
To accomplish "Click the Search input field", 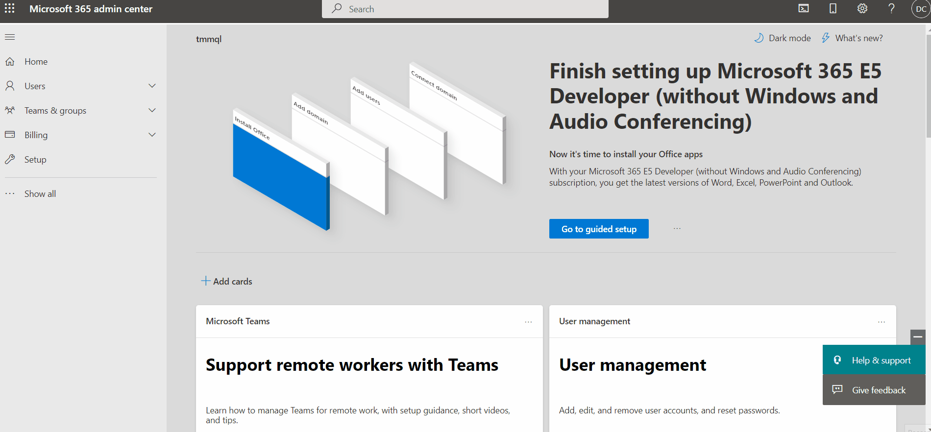I will click(465, 9).
